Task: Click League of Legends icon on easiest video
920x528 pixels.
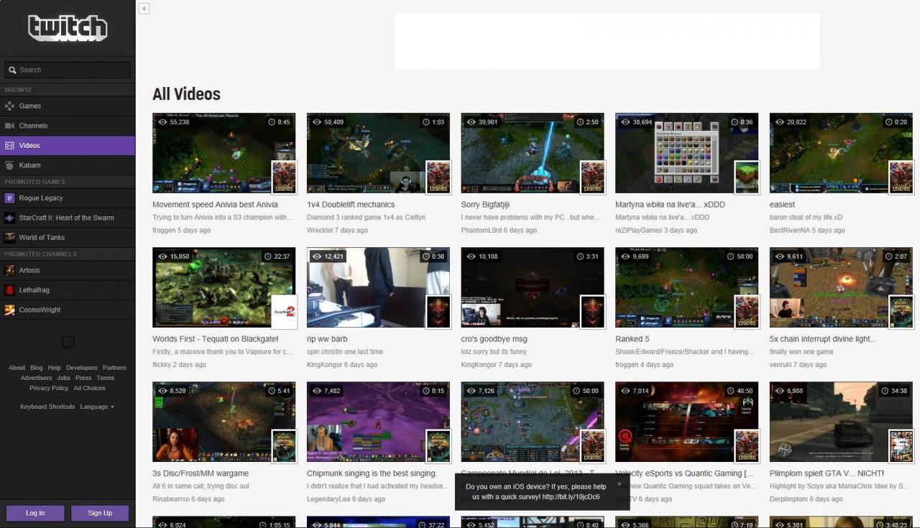Action: [x=901, y=177]
